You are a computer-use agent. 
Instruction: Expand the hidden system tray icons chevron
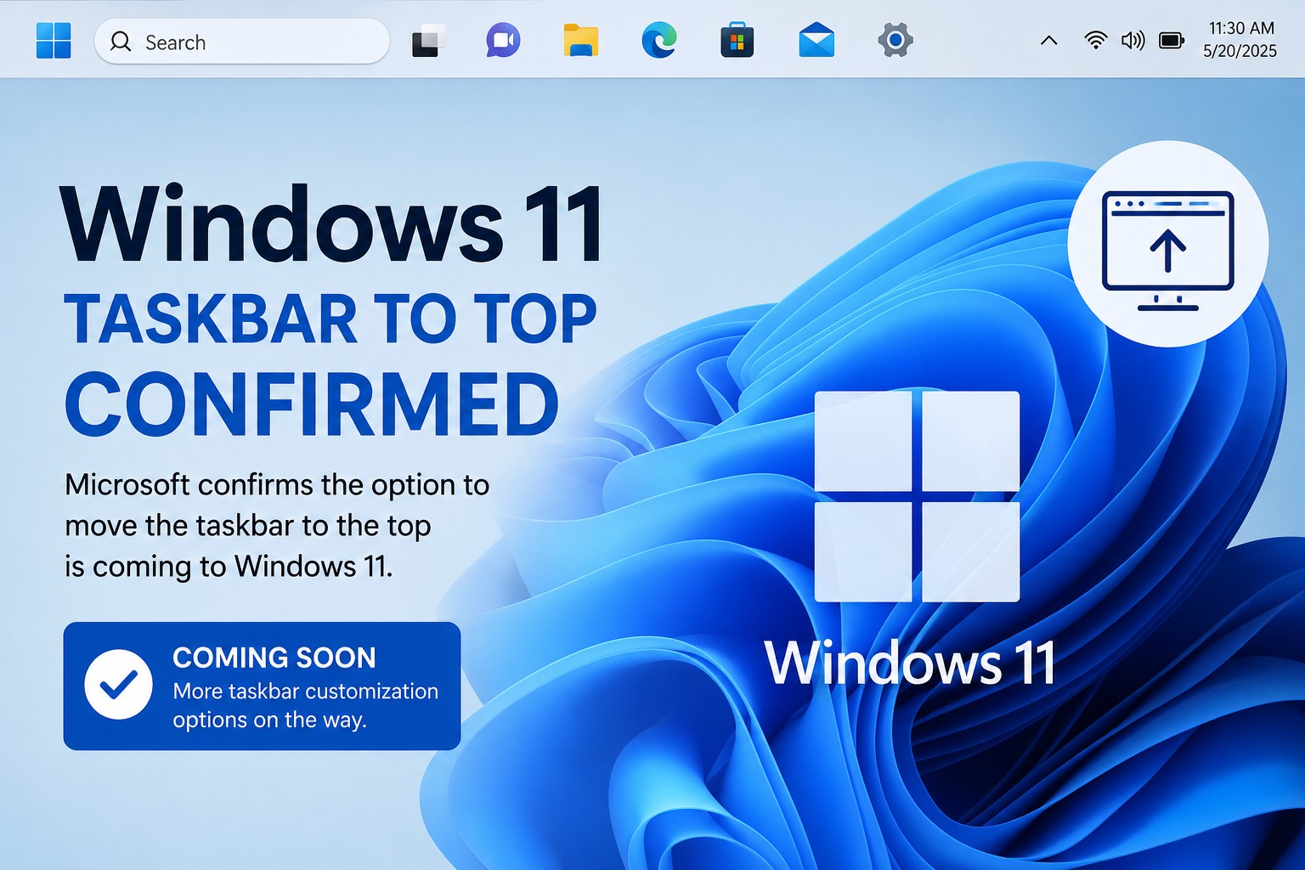pyautogui.click(x=1049, y=41)
